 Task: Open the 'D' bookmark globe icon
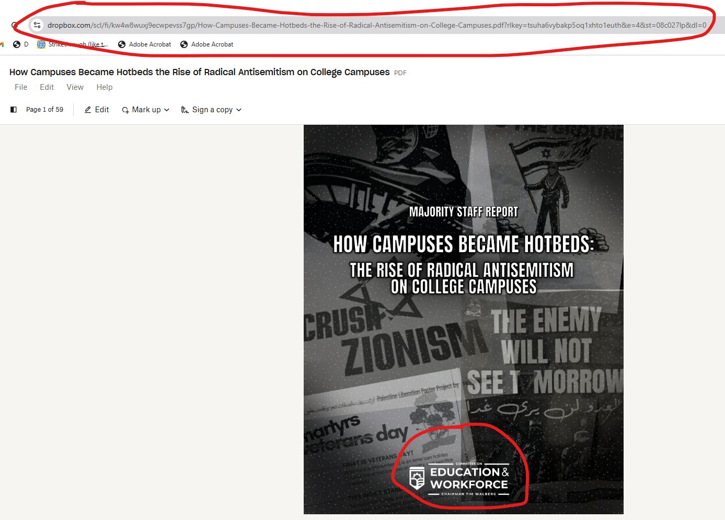17,44
